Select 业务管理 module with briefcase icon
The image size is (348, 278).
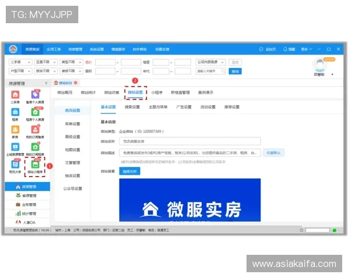pyautogui.click(x=27, y=204)
